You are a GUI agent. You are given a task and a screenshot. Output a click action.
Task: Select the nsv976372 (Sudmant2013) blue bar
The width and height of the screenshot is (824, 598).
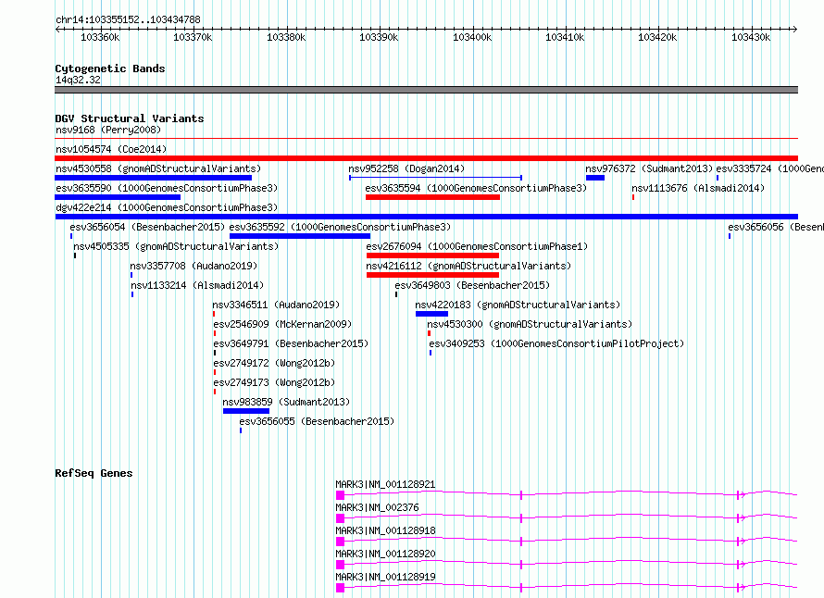point(595,178)
